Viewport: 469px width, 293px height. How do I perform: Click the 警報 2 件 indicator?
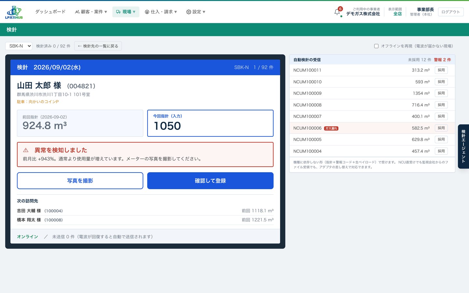coord(442,60)
